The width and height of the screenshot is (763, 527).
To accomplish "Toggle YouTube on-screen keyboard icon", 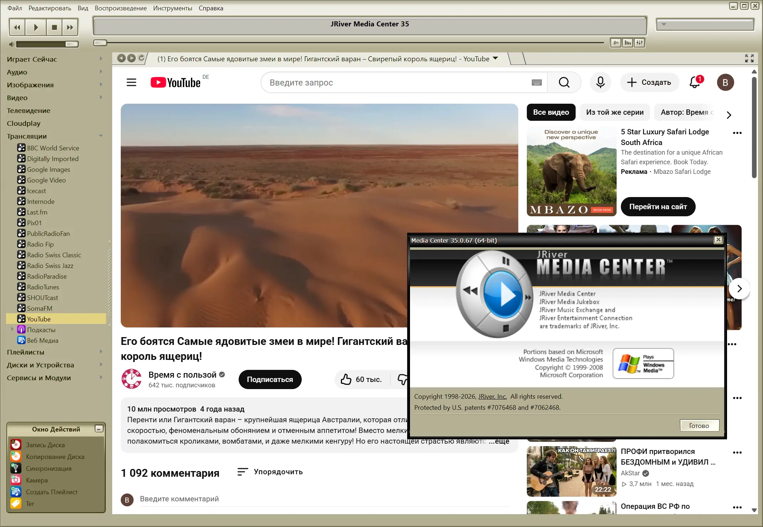I will pos(536,82).
